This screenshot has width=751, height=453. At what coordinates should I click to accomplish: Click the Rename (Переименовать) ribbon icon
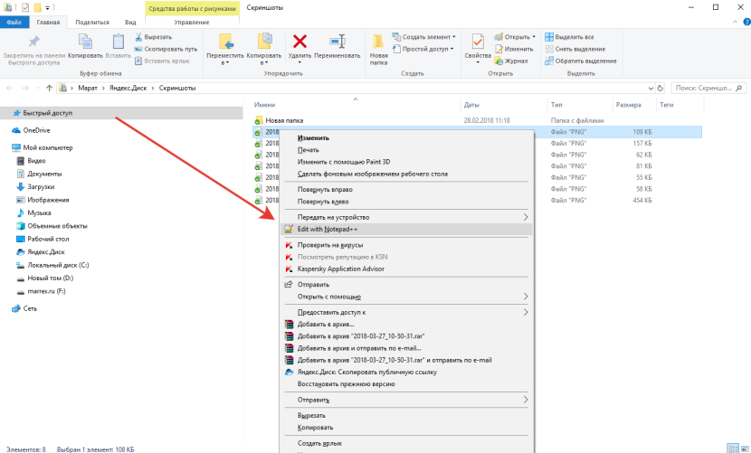pos(337,42)
